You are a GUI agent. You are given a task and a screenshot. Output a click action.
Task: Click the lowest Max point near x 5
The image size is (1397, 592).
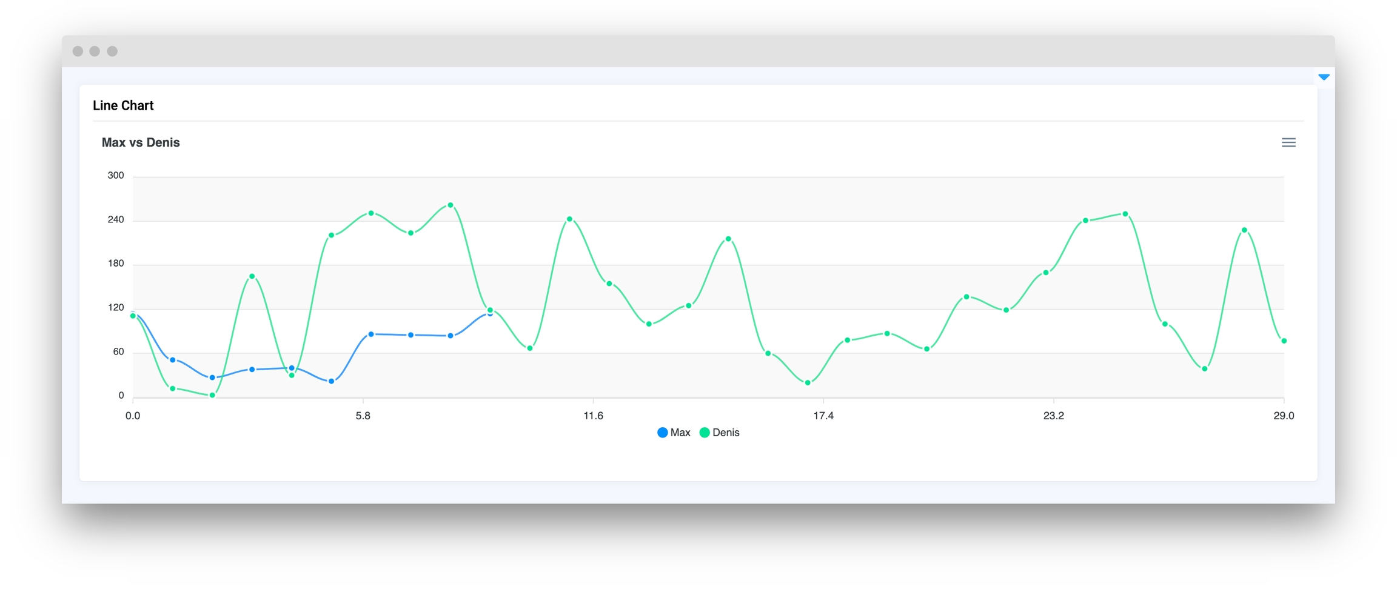(331, 381)
